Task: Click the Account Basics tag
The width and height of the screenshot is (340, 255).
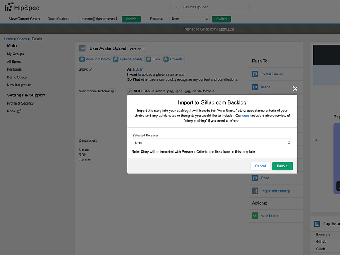Action: tap(95, 59)
